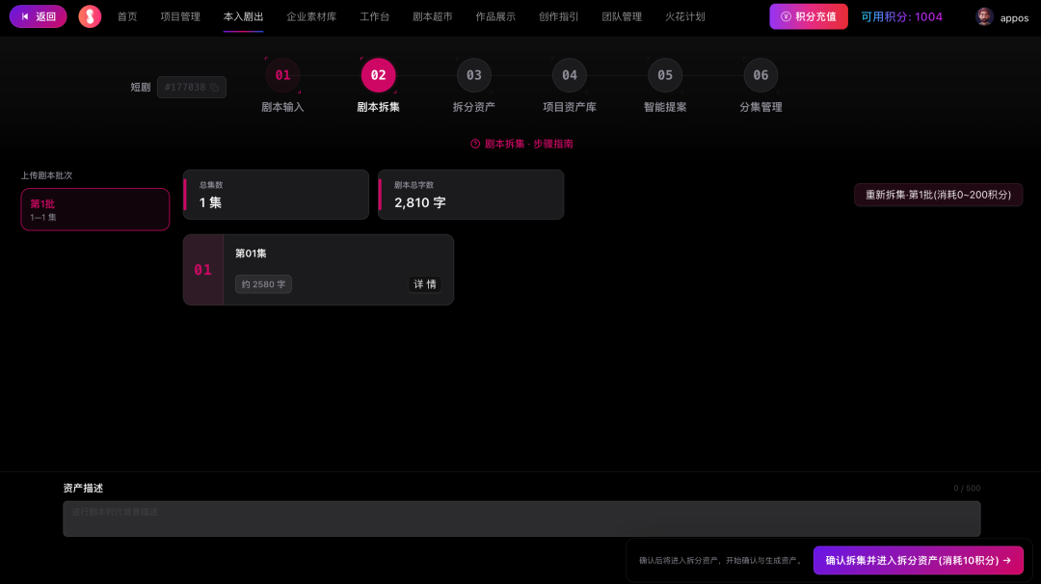Open the 剧本超市 menu item
This screenshot has width=1041, height=584.
(432, 16)
